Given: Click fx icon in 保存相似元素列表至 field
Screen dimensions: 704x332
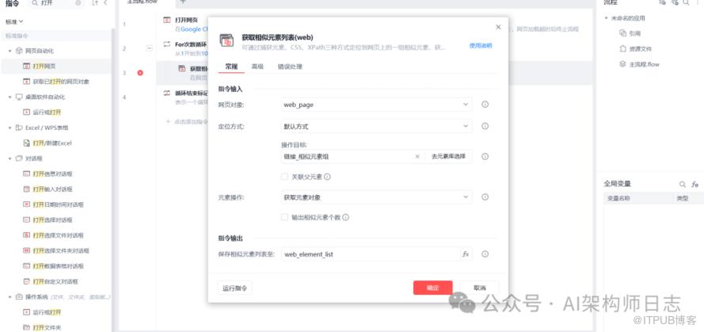Looking at the screenshot, I should [x=466, y=254].
